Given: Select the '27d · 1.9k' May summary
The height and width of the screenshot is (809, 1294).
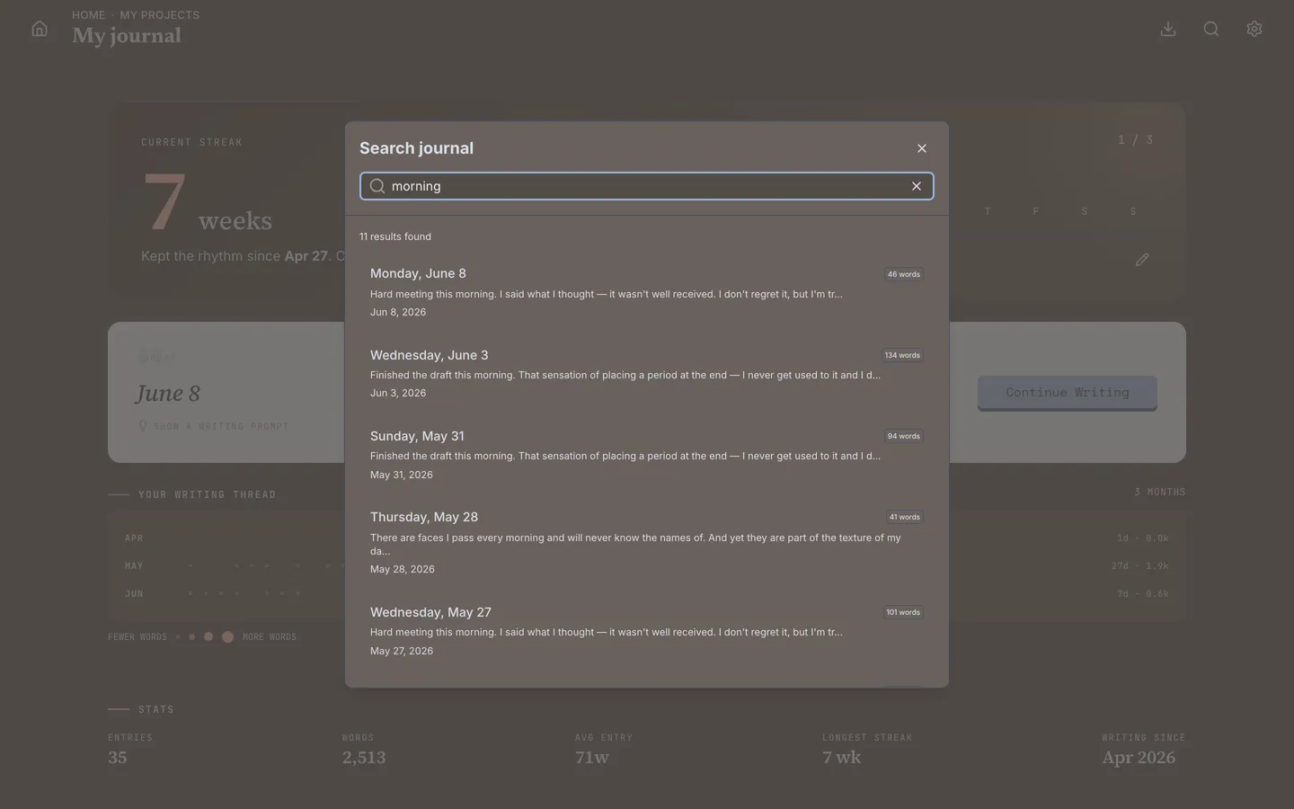Looking at the screenshot, I should pos(1140,566).
